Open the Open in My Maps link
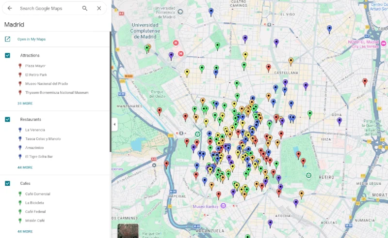Image resolution: width=388 pixels, height=238 pixels. [32, 39]
